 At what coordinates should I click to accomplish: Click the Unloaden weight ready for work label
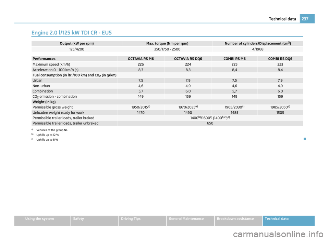(x=58, y=113)
